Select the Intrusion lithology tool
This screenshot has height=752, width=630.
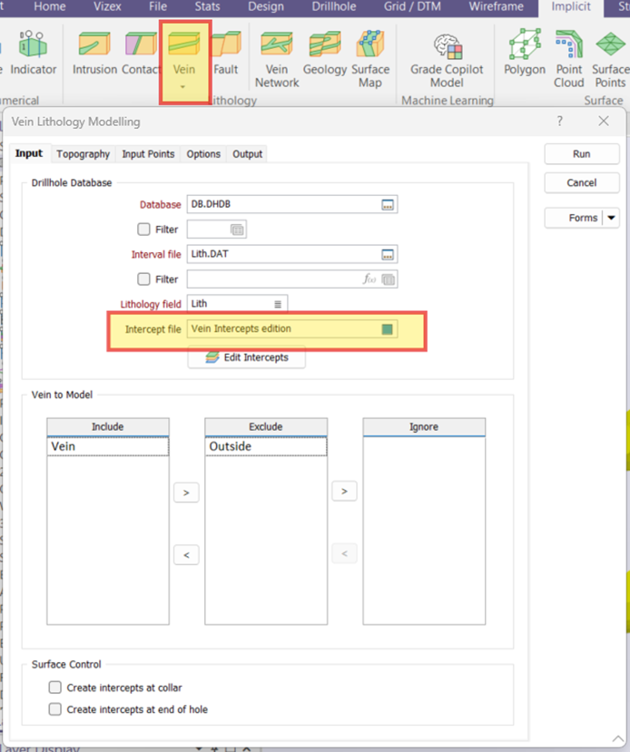[95, 53]
